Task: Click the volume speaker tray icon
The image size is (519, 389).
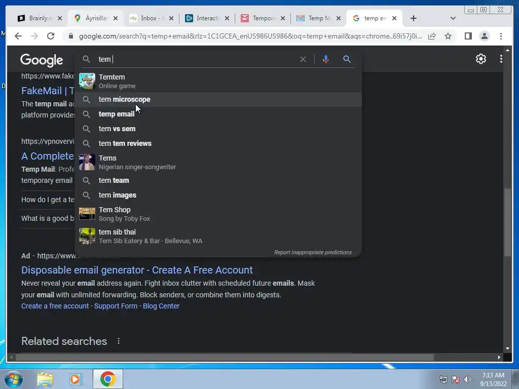Action: [467, 379]
